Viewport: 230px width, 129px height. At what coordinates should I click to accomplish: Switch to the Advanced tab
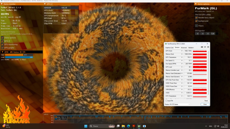(x=184, y=48)
